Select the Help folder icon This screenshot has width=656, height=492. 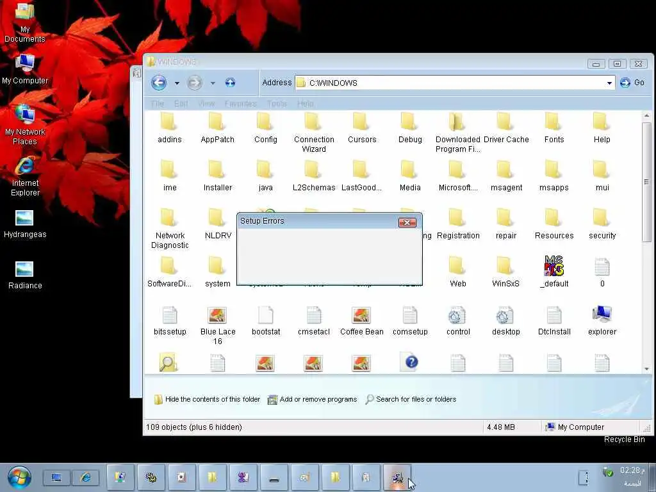point(602,121)
